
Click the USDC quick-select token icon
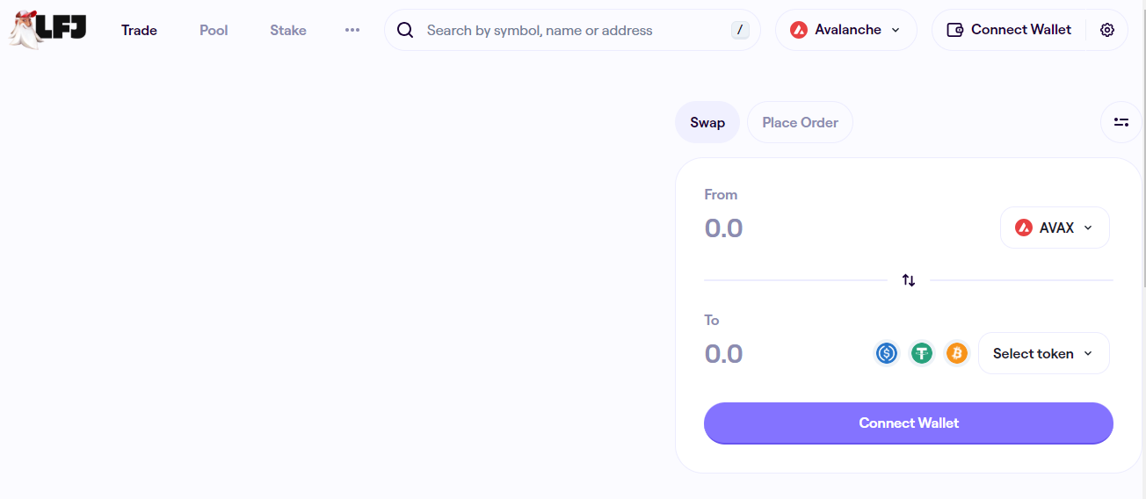click(887, 353)
